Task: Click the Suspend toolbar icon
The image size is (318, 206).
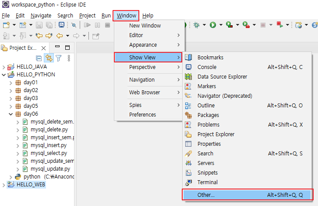Action: [97, 25]
